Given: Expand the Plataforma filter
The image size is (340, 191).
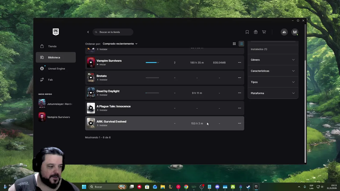Looking at the screenshot, I should 273,93.
